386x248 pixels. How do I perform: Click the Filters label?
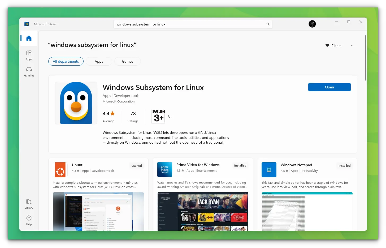(x=336, y=46)
